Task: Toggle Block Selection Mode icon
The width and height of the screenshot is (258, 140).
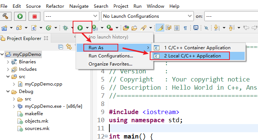Action: pyautogui.click(x=177, y=28)
